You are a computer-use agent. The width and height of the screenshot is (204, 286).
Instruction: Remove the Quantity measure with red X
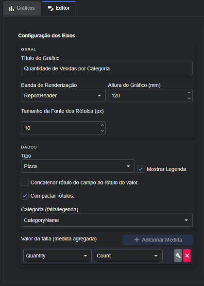[x=187, y=255]
